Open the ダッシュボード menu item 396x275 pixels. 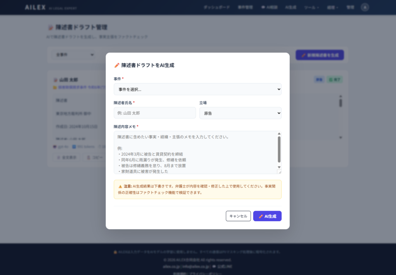coord(217,7)
